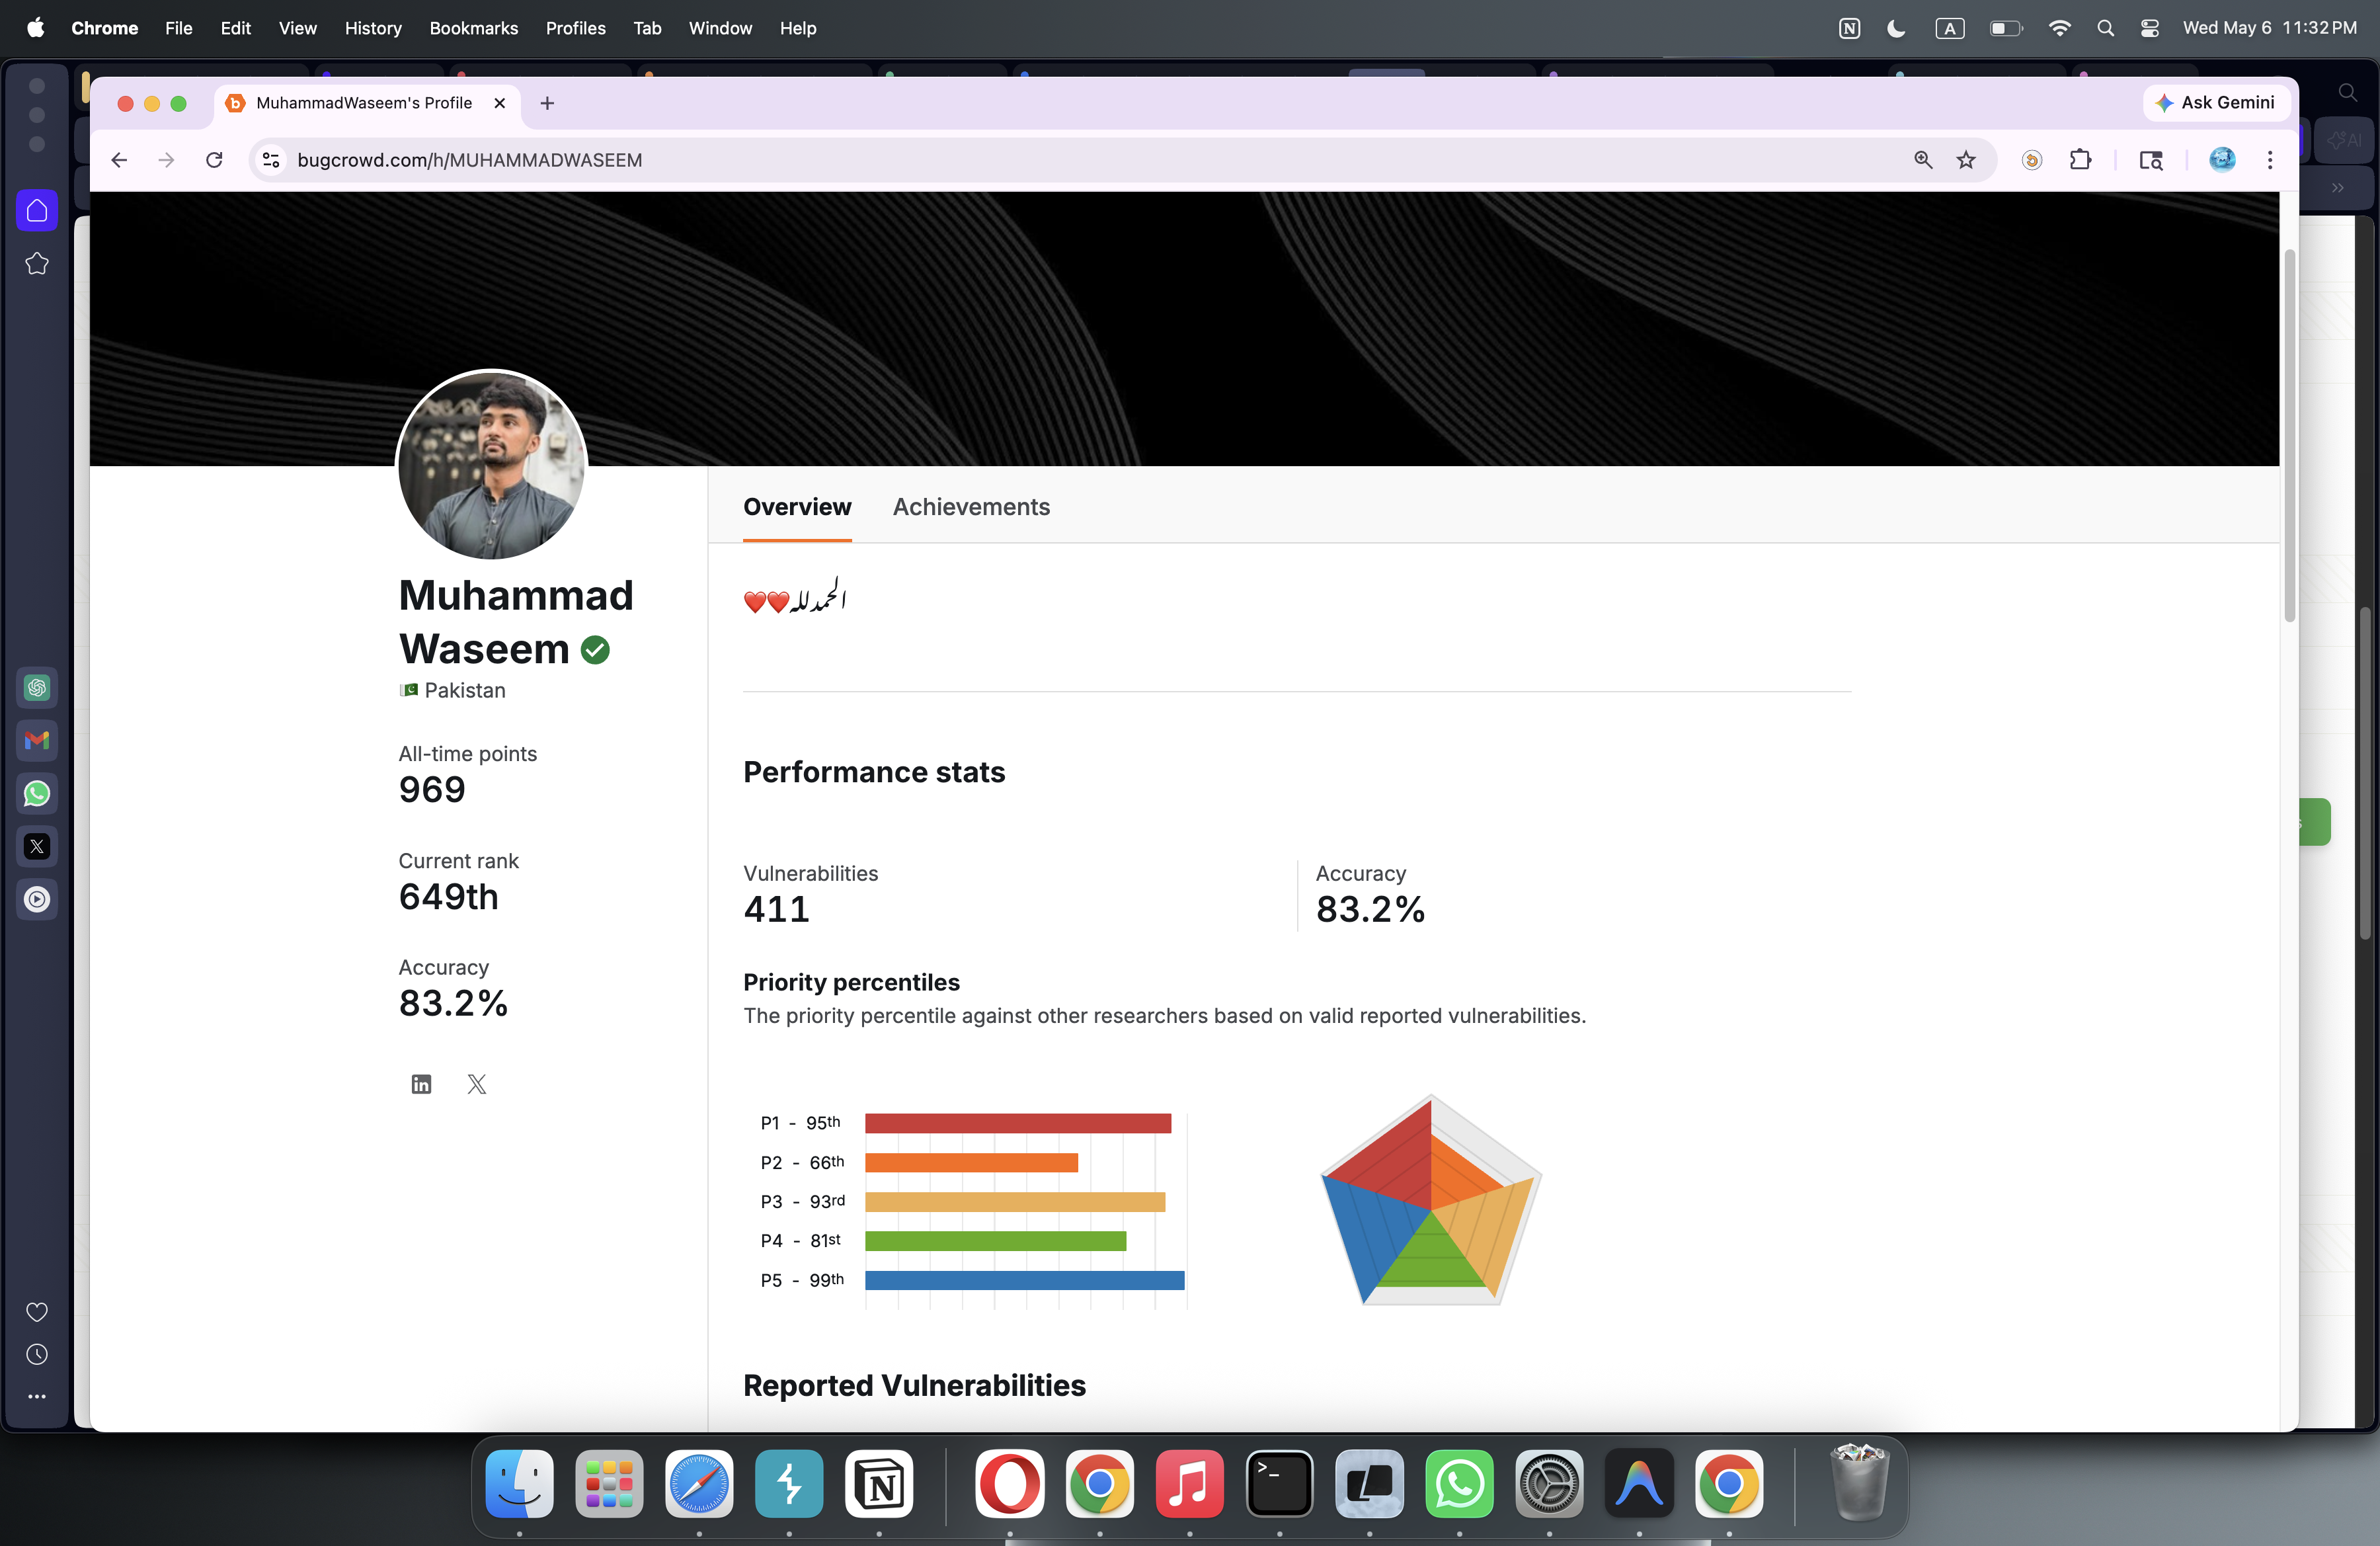2380x1546 pixels.
Task: Open the Profiles menu
Action: (576, 28)
